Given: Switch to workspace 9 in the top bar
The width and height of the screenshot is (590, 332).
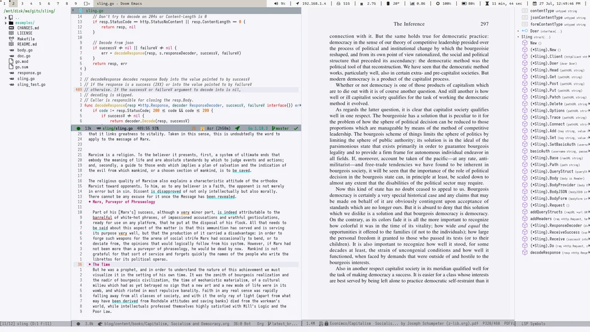Looking at the screenshot, I should coord(76,3).
